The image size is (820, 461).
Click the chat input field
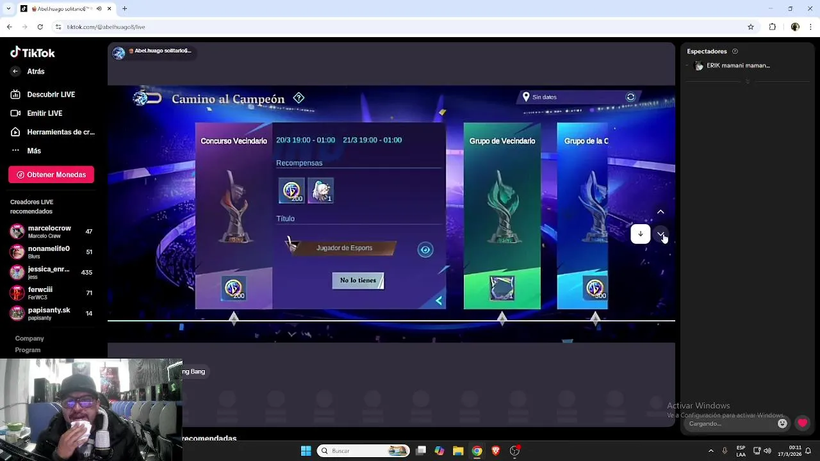pyautogui.click(x=730, y=424)
